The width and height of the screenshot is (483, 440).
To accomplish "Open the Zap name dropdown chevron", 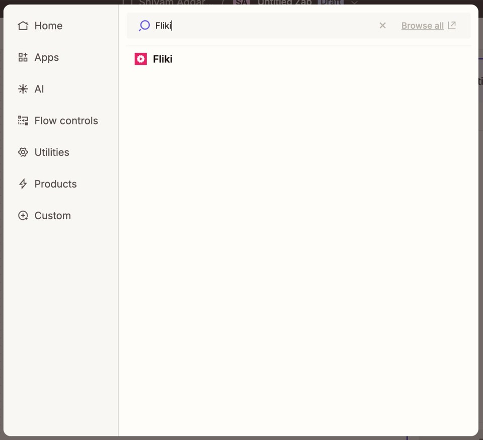I will 355,2.
